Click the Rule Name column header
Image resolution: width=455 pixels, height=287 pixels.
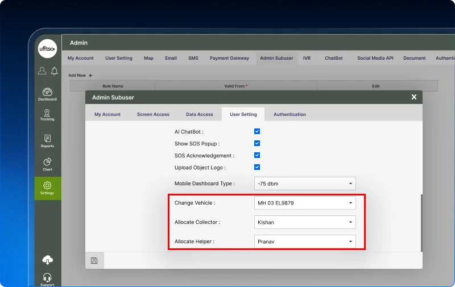113,86
